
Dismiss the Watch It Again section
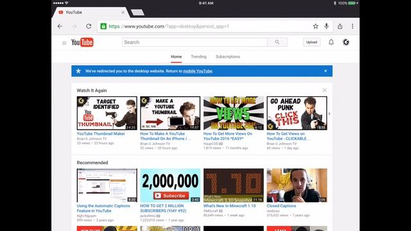point(324,90)
